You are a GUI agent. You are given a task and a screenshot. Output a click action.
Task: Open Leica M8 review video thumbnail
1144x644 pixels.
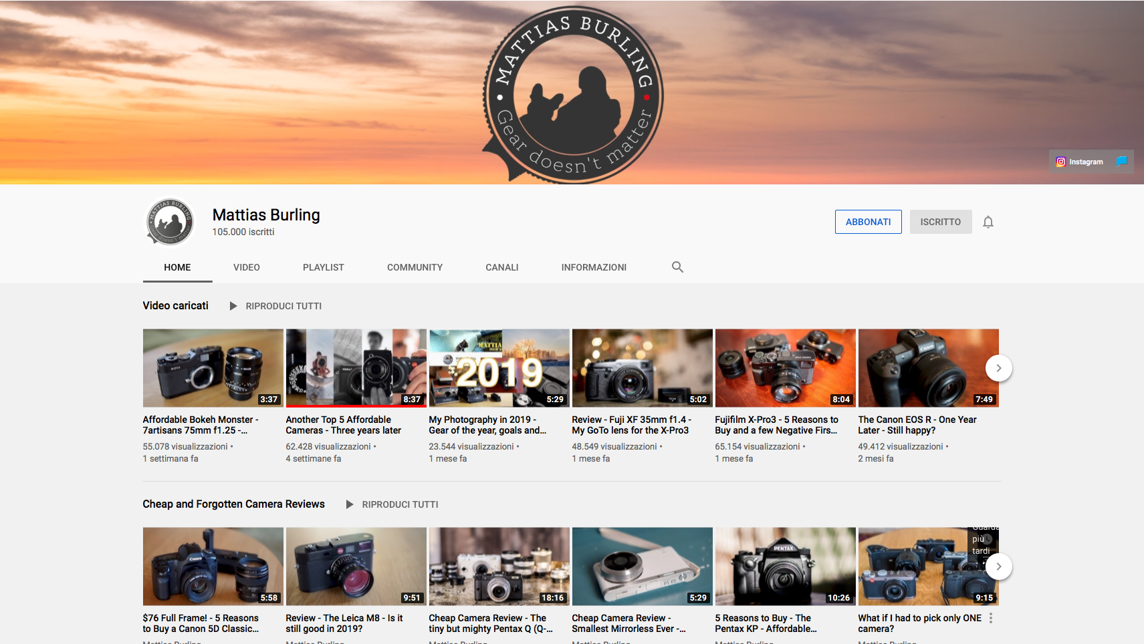coord(356,567)
